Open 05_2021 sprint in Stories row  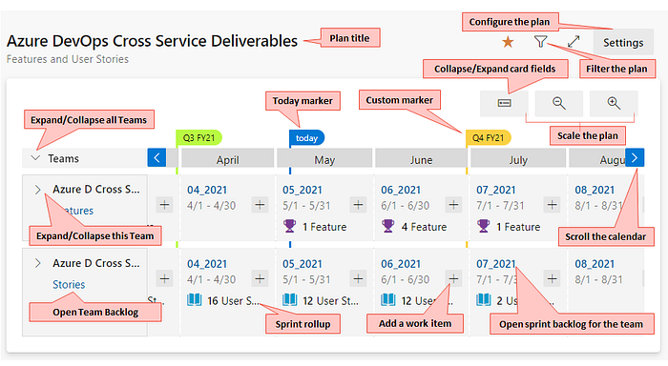(x=303, y=264)
